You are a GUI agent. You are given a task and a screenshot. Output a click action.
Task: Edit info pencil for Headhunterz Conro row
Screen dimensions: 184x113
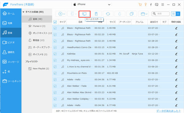(x=176, y=47)
